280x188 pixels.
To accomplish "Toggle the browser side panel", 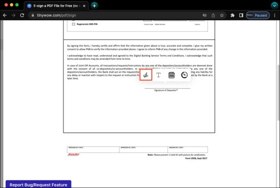I will tap(241, 15).
